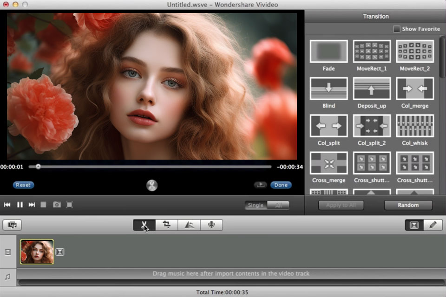This screenshot has width=446, height=297.
Task: Open the edit pencil panel
Action: tap(433, 225)
